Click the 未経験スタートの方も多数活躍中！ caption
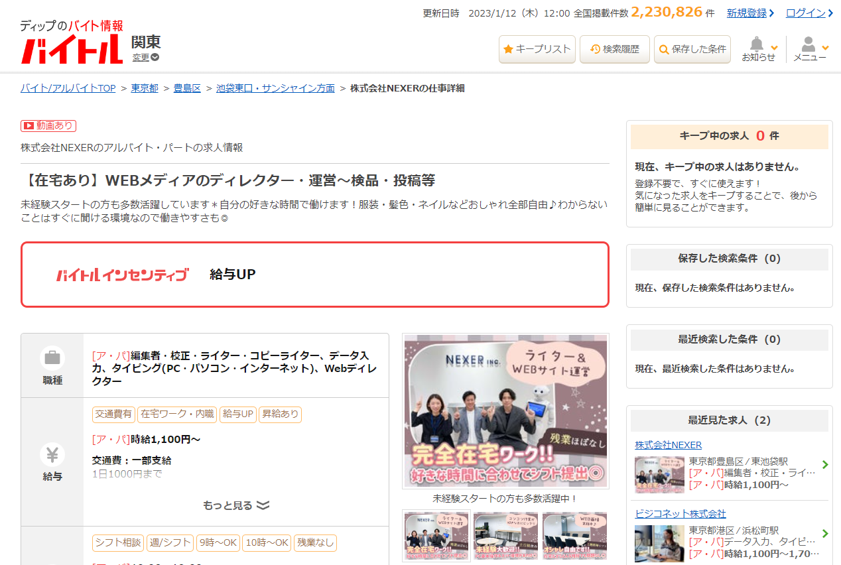 pos(505,498)
